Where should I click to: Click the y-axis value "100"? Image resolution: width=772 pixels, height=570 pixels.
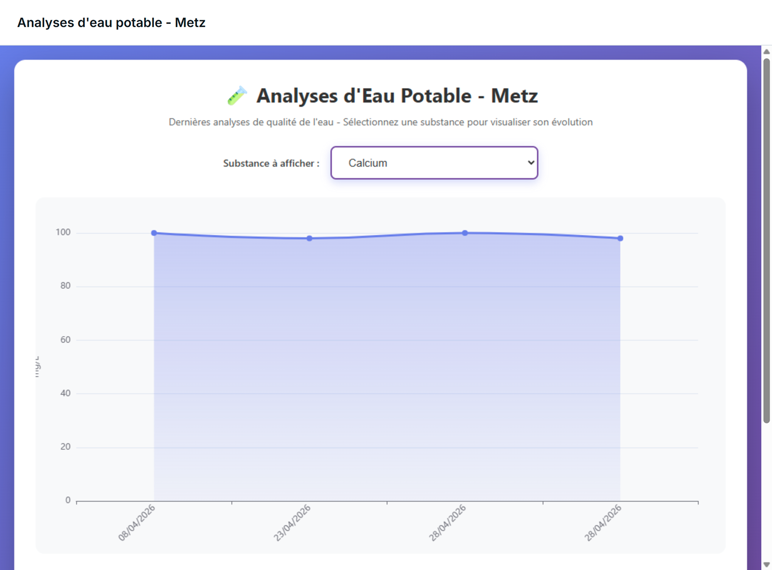pyautogui.click(x=63, y=232)
